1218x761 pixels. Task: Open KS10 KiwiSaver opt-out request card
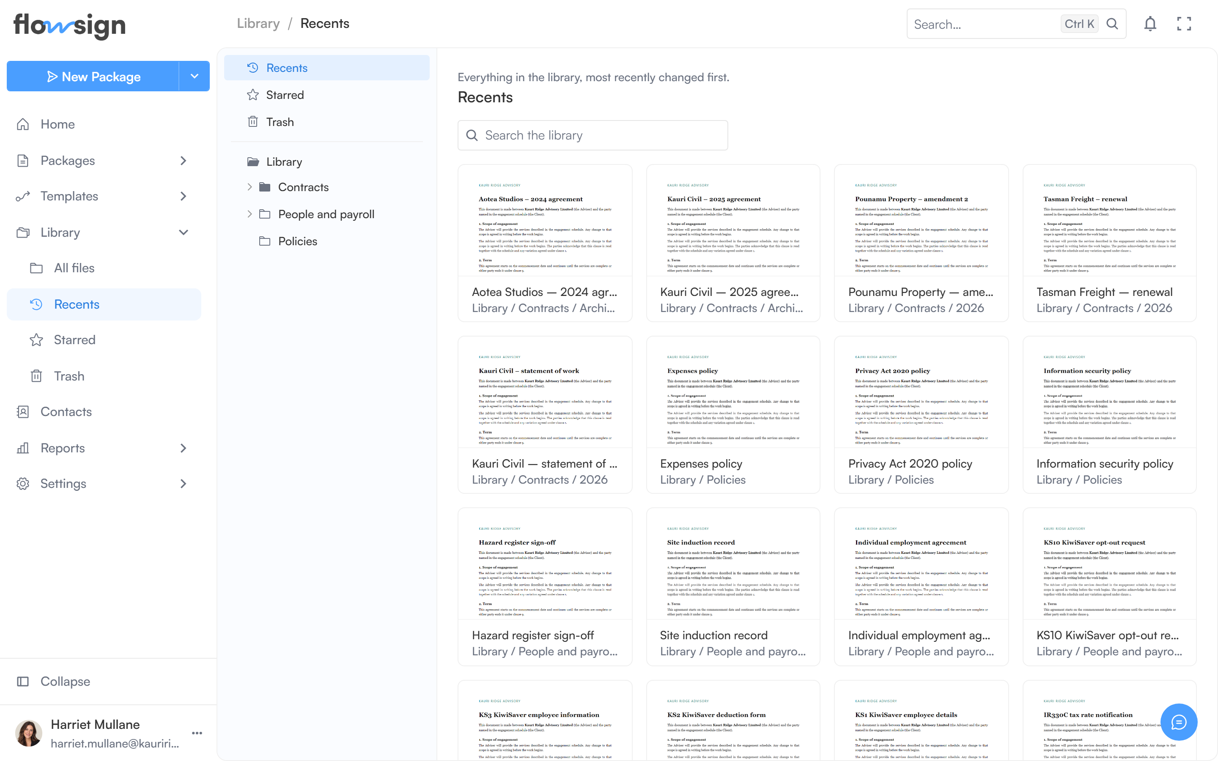pyautogui.click(x=1109, y=587)
